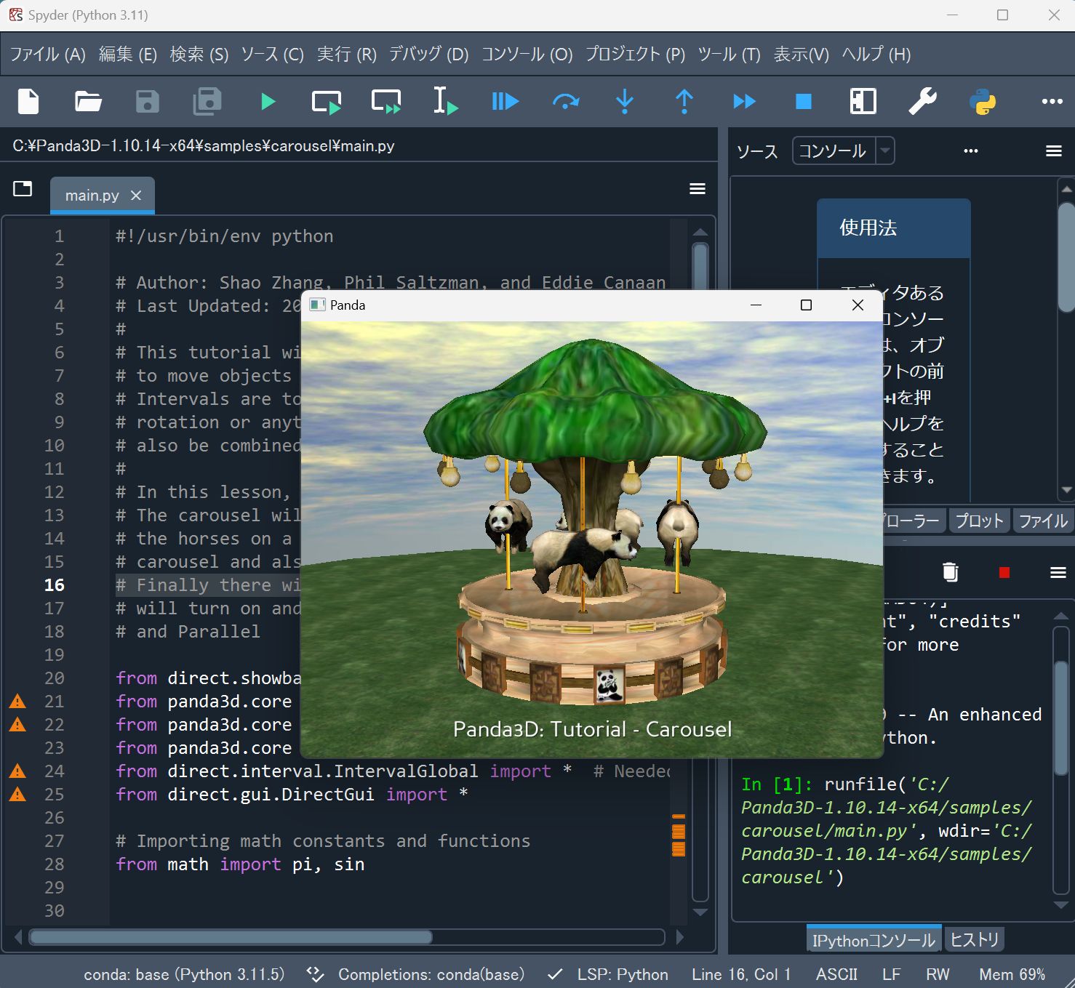Open the デバッグ menu
Screen dimensions: 1075x988
[426, 54]
